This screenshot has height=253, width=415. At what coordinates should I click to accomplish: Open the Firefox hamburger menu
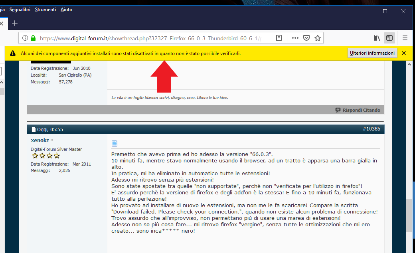tap(405, 38)
